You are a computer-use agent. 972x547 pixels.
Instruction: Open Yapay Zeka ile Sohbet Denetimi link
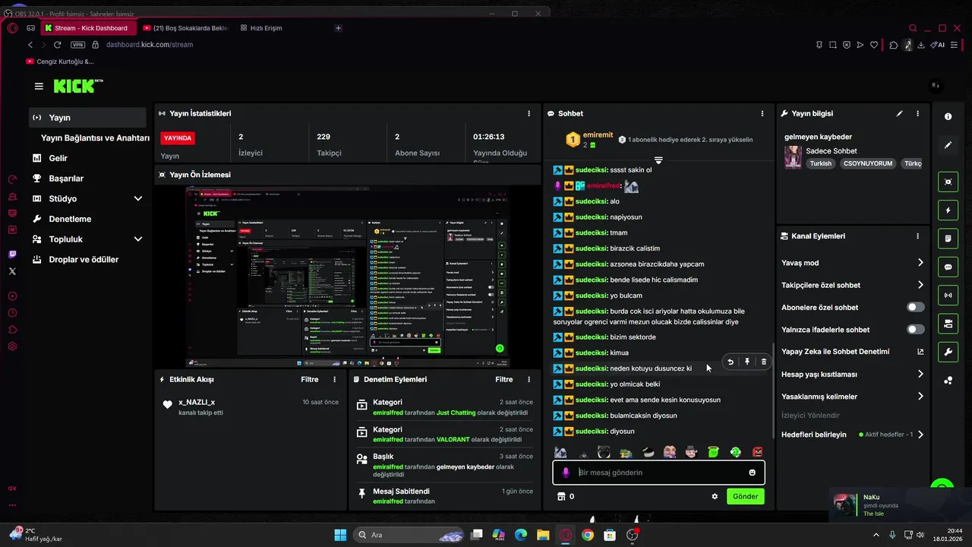coord(852,352)
